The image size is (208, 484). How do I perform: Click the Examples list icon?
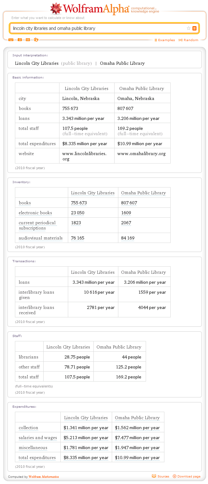click(x=156, y=40)
